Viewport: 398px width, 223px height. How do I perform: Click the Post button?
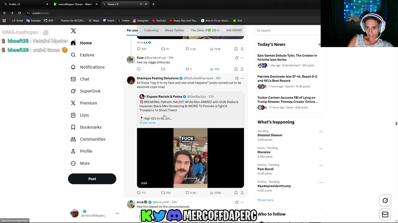pyautogui.click(x=92, y=179)
